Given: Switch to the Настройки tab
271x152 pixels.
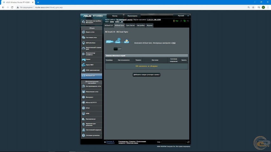Looking at the screenshot, I should tap(141, 25).
